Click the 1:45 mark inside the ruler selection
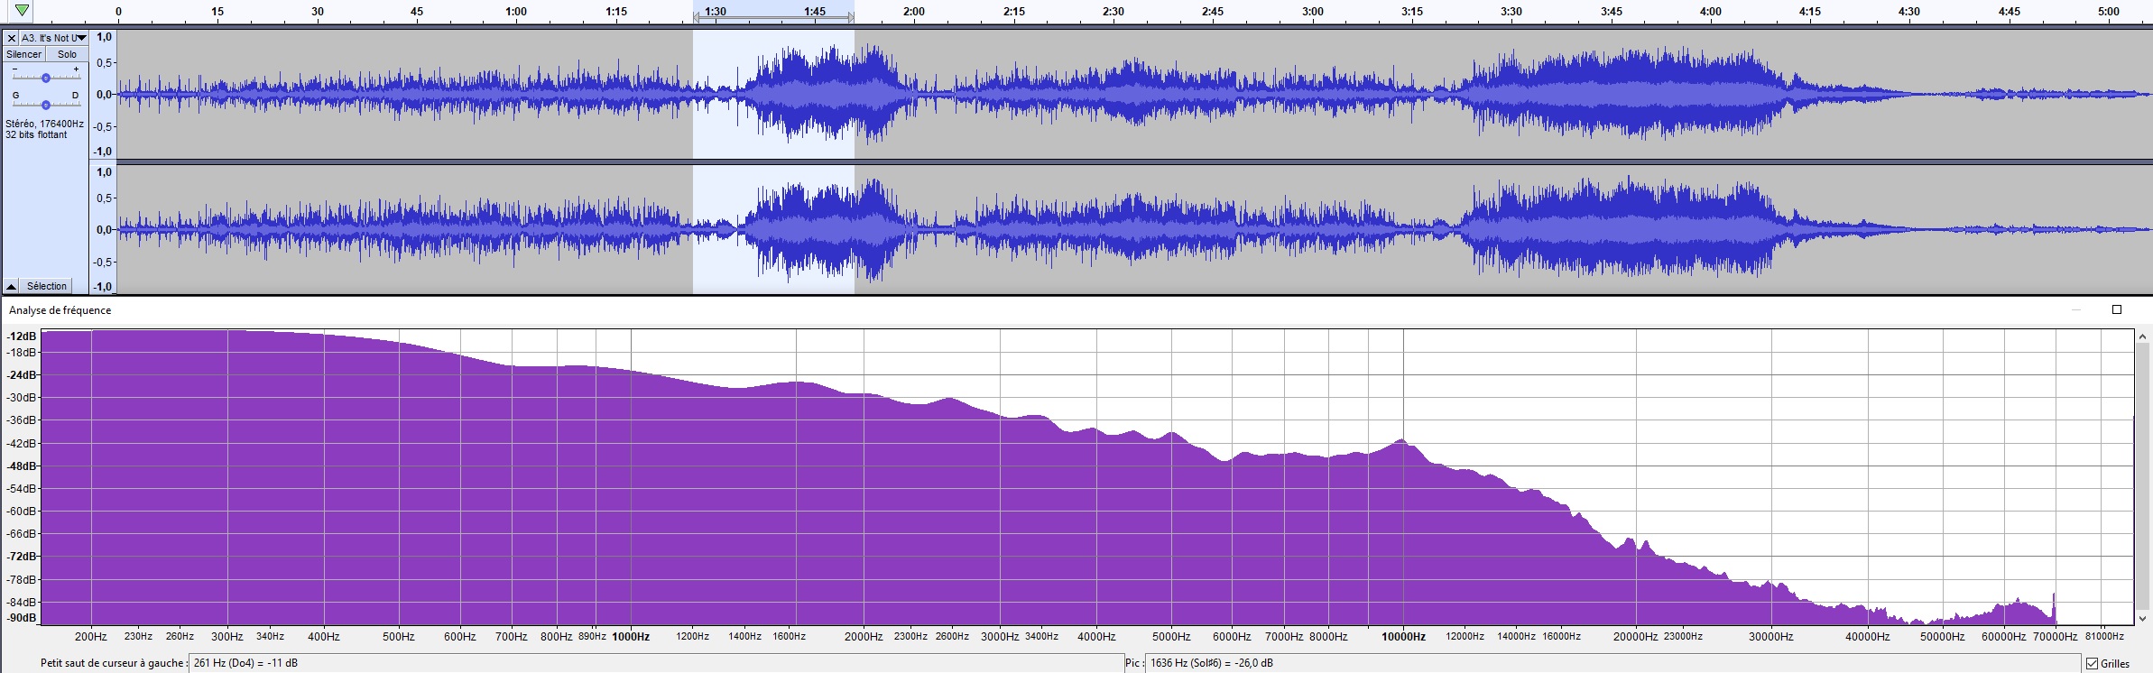 (815, 12)
